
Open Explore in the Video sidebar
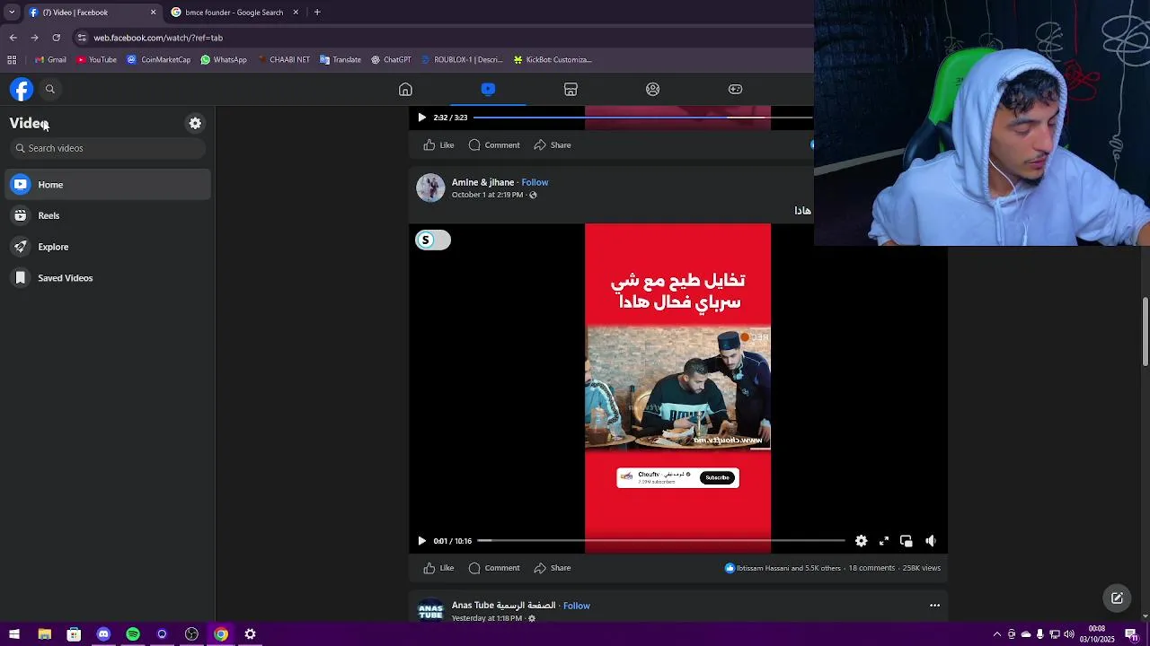click(x=108, y=247)
